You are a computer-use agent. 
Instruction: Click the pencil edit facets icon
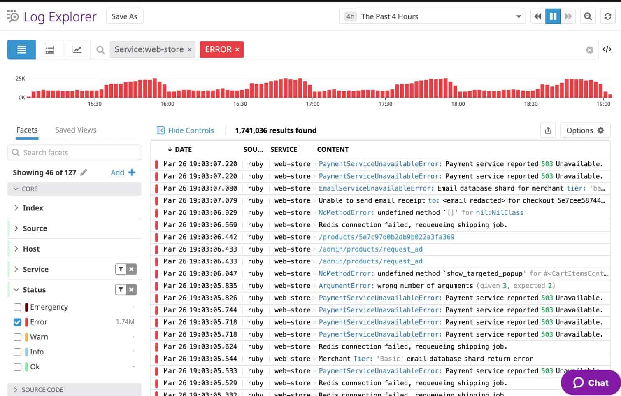(84, 172)
